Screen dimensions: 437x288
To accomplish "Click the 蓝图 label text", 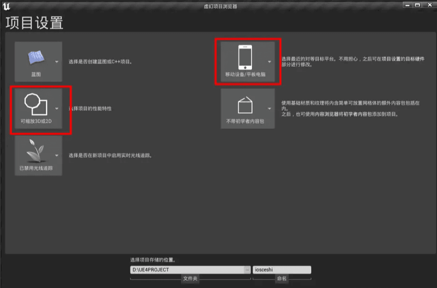I will tap(36, 74).
